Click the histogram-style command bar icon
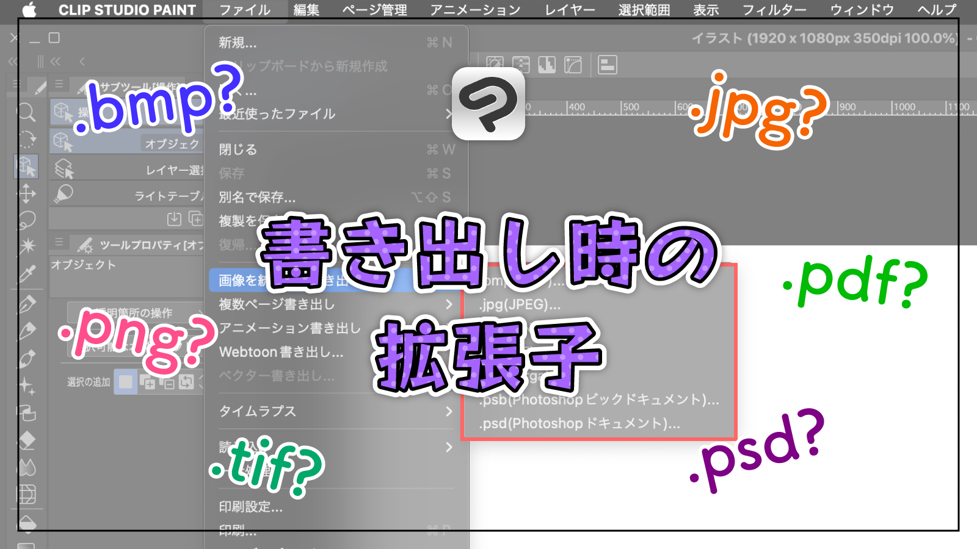Image resolution: width=977 pixels, height=549 pixels. [x=547, y=65]
